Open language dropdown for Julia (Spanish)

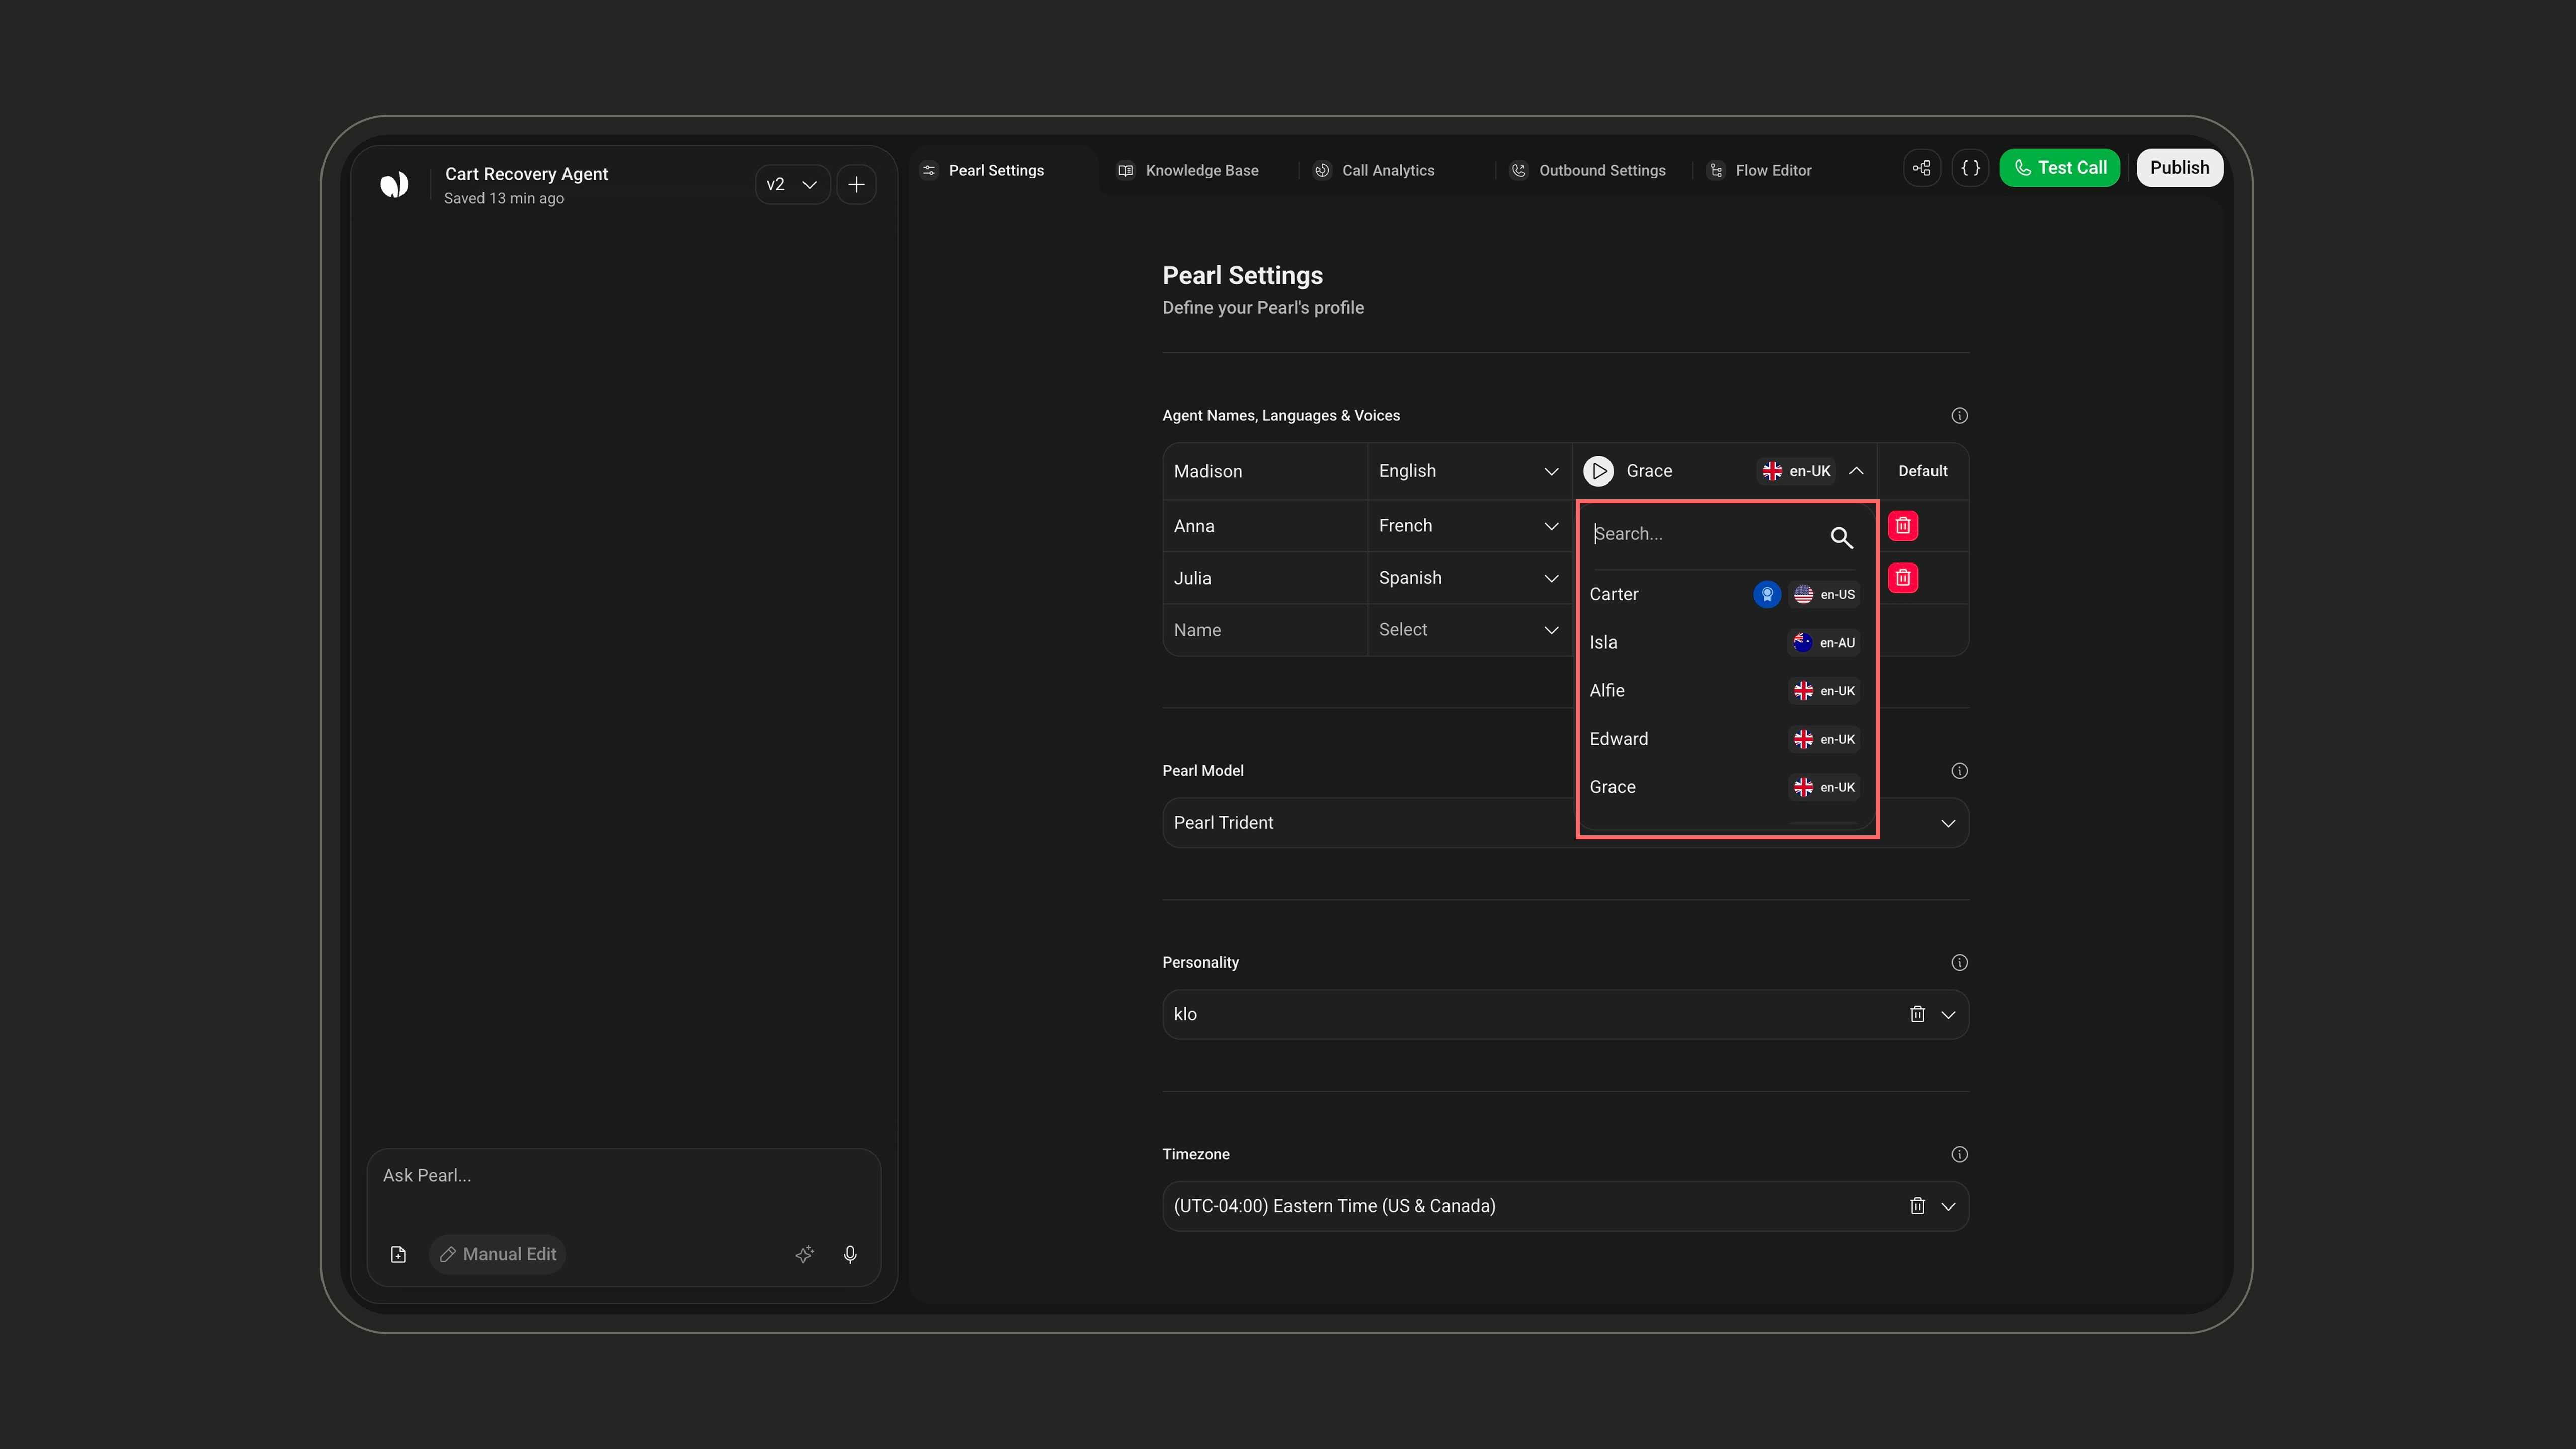tap(1469, 578)
